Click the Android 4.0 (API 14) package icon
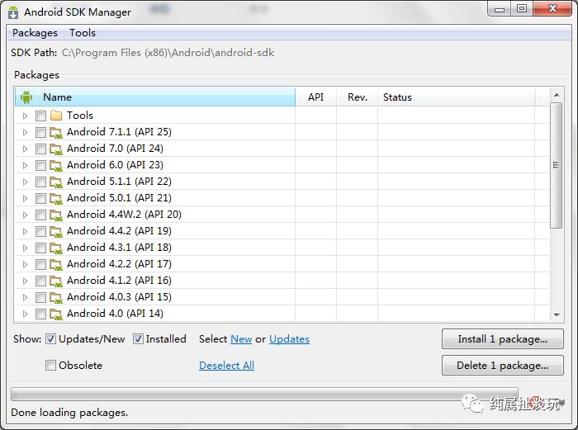Viewport: 578px width, 430px height. point(56,314)
